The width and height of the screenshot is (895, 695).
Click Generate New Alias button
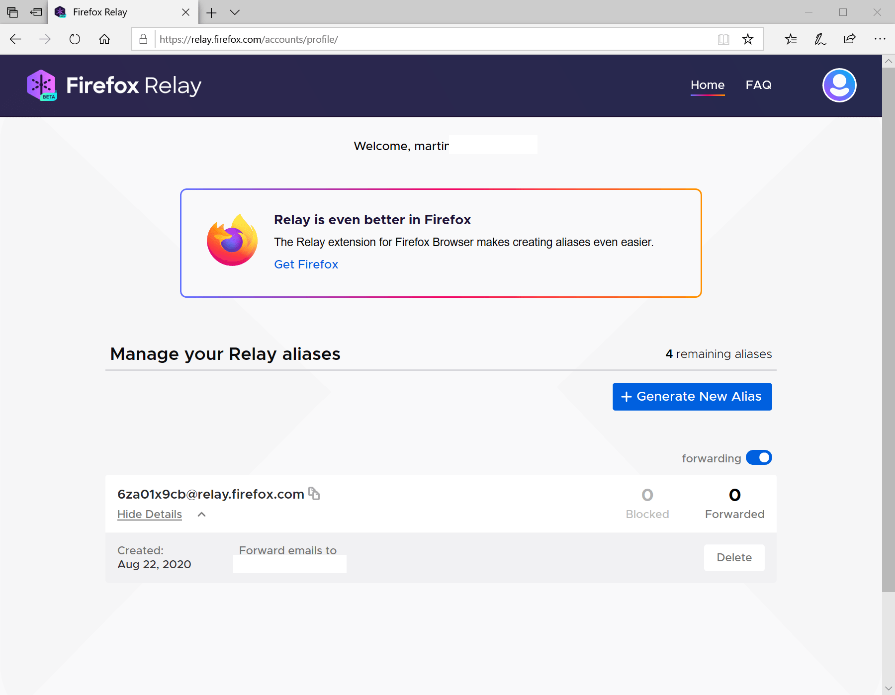coord(692,397)
